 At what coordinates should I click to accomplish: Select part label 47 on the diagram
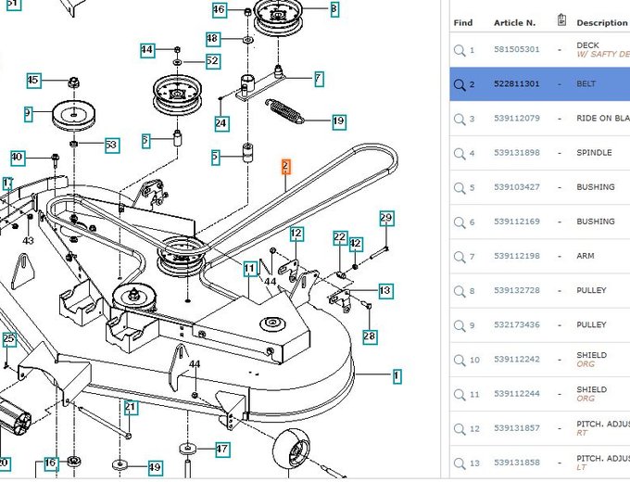tap(222, 450)
